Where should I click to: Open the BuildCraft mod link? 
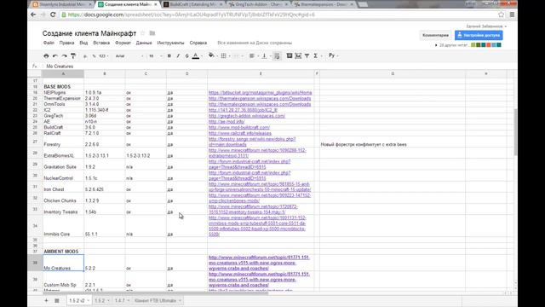pos(239,127)
